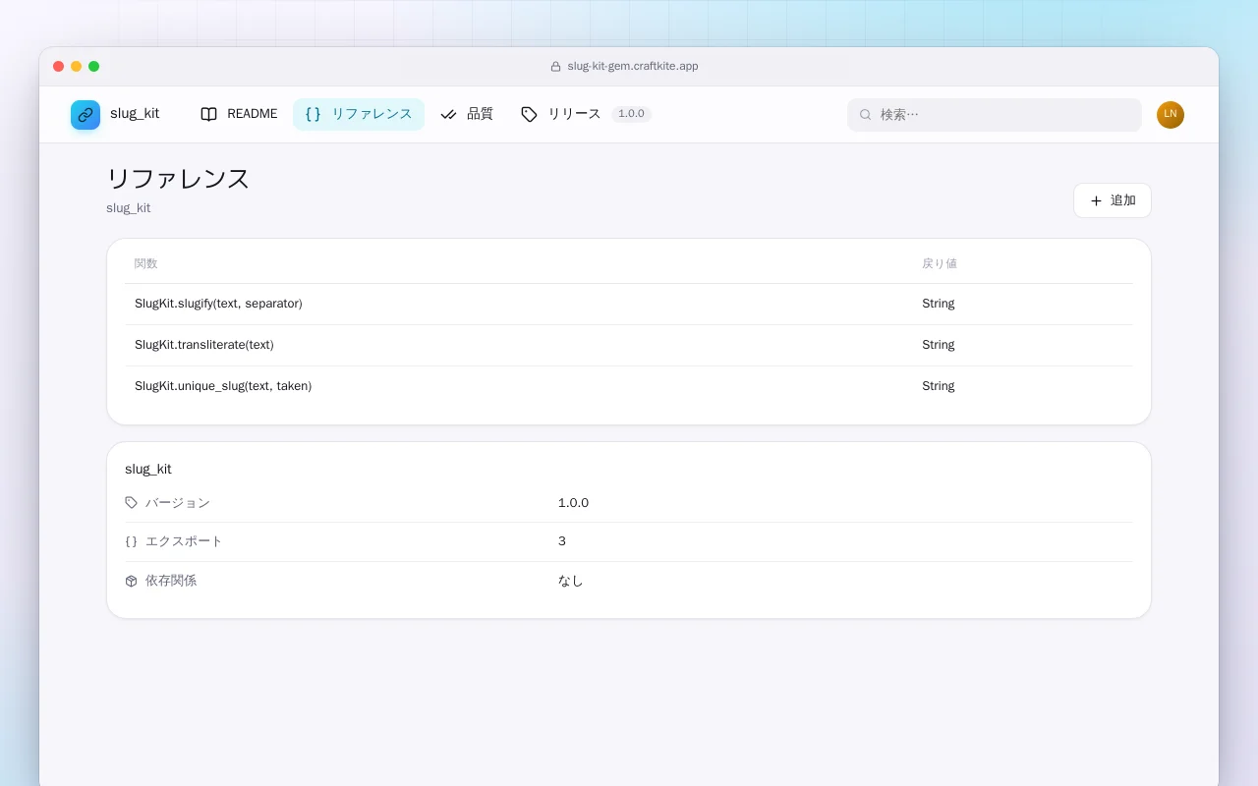
Task: Click the tag icon beside バージョン
Action: pyautogui.click(x=132, y=502)
